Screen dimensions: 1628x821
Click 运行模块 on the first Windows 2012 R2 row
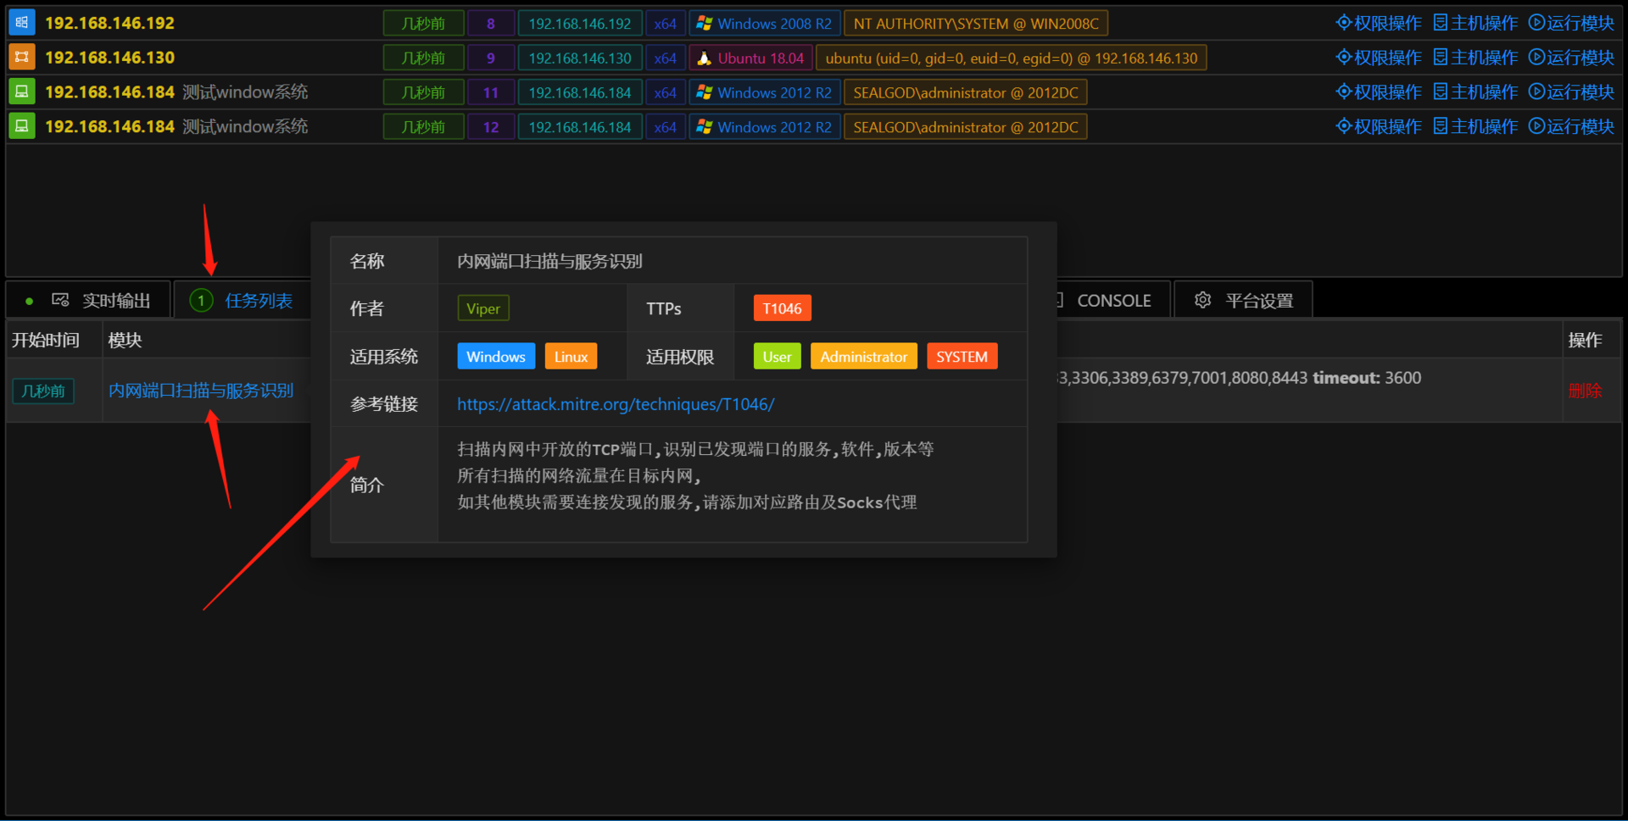[x=1571, y=92]
